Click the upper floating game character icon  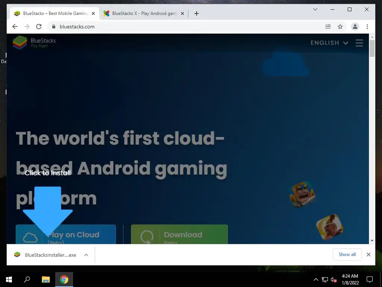pyautogui.click(x=302, y=194)
